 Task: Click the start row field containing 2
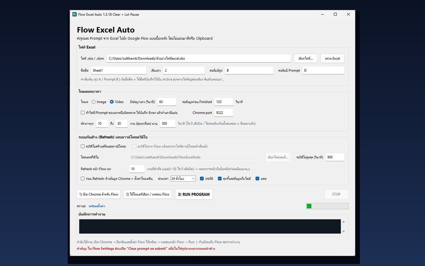pos(184,70)
